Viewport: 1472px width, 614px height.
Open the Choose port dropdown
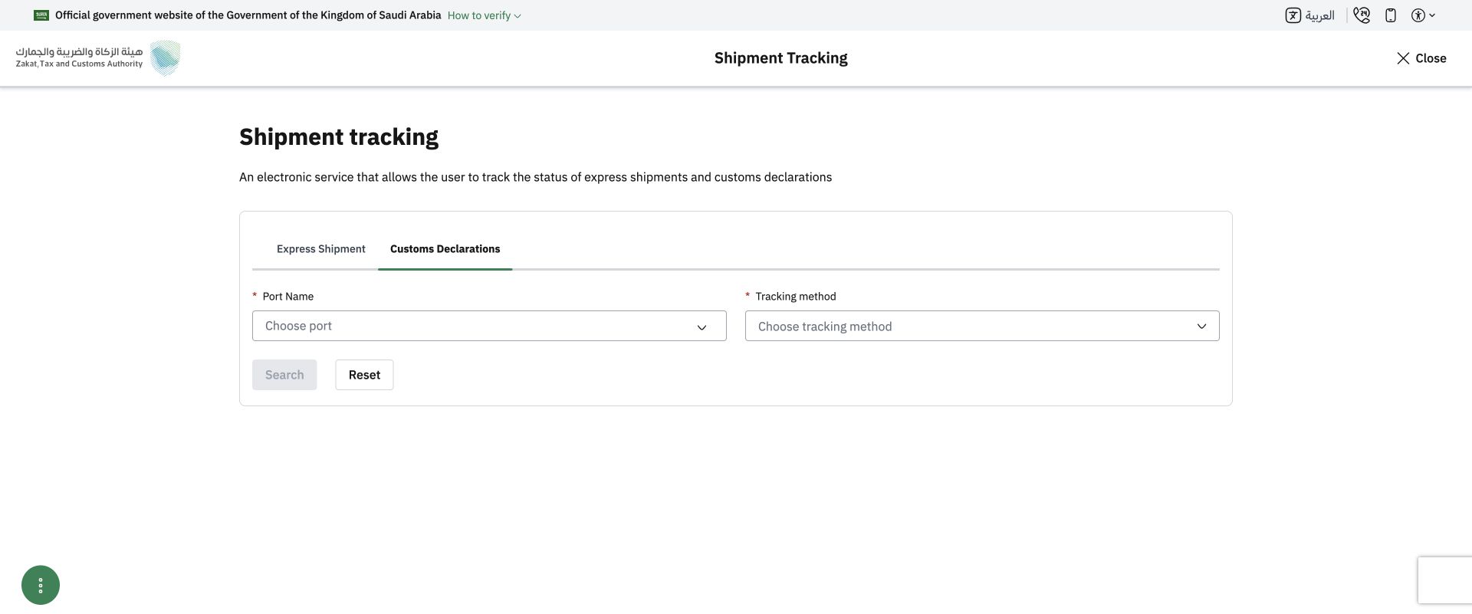click(489, 326)
